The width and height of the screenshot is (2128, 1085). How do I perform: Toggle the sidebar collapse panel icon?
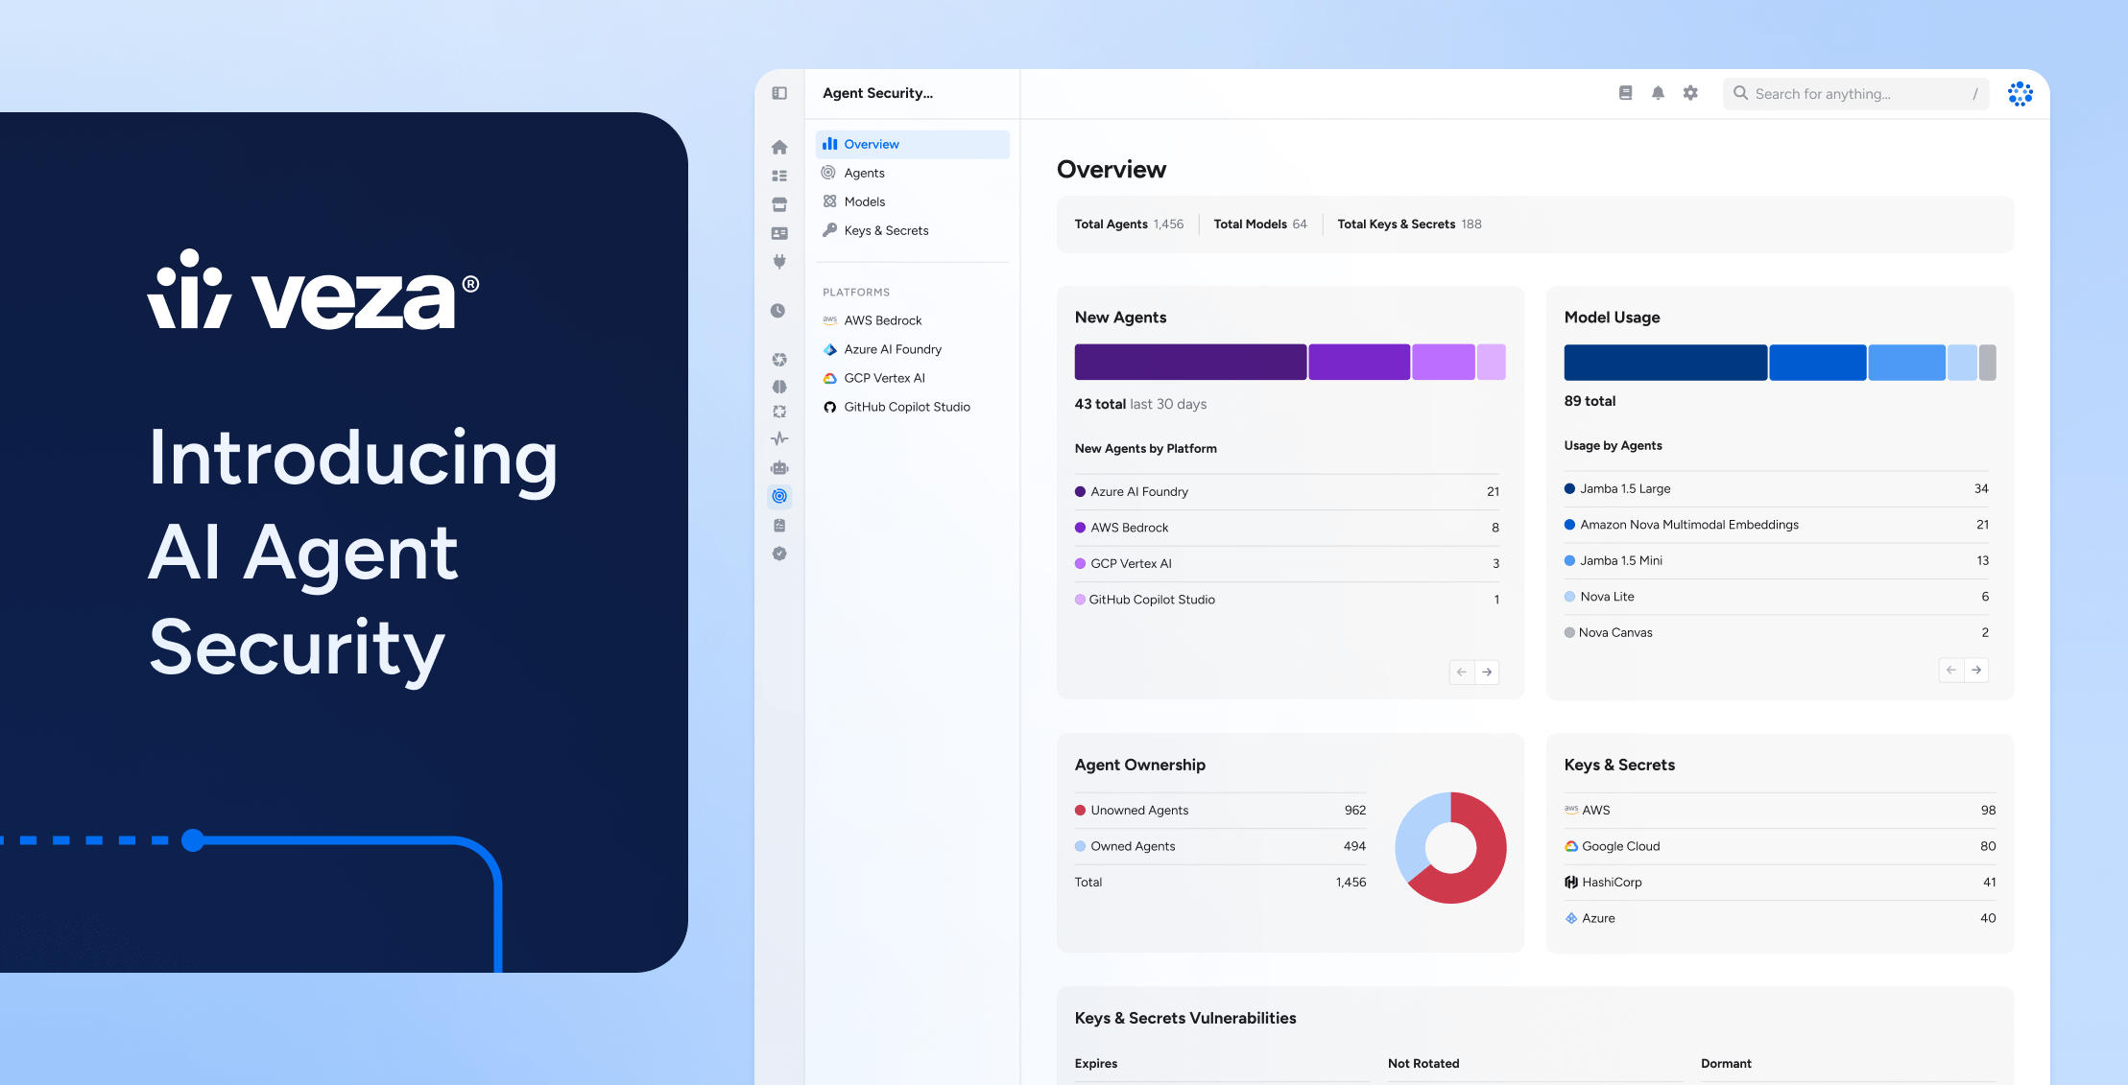click(779, 93)
